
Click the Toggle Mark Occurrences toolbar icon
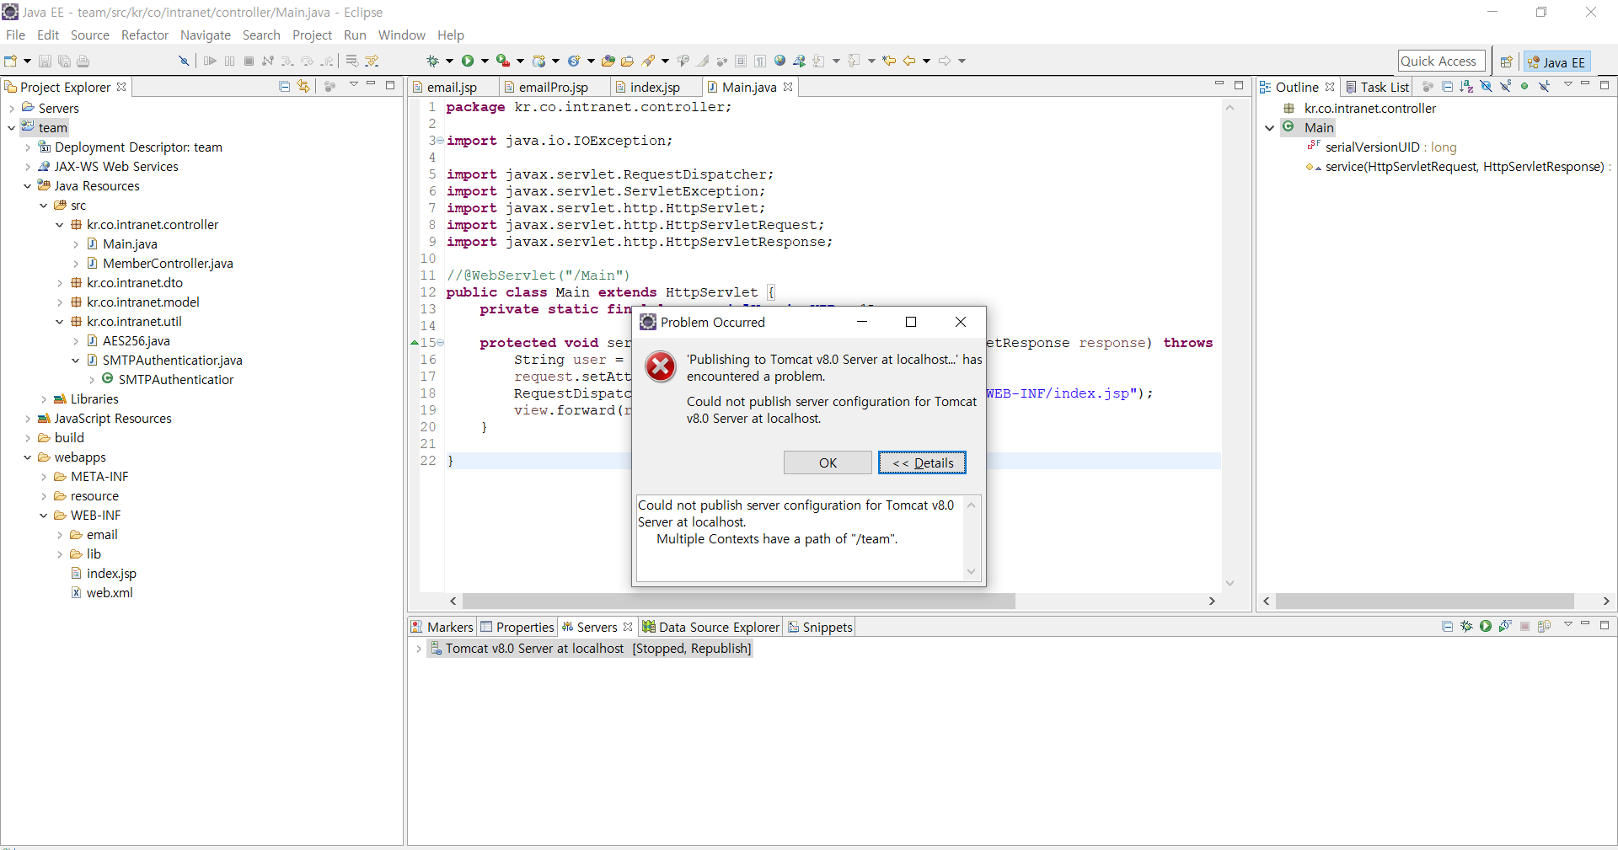[x=703, y=61]
